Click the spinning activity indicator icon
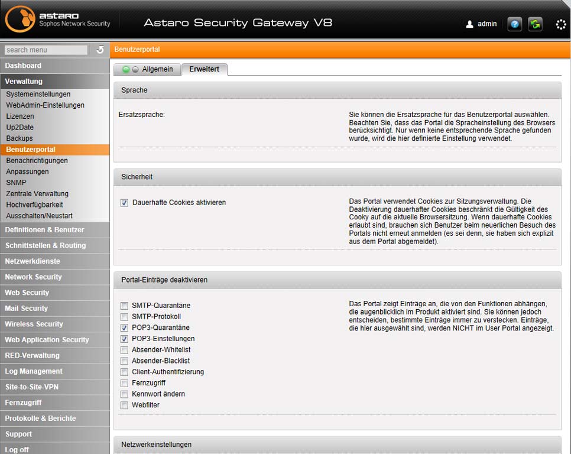Image resolution: width=571 pixels, height=454 pixels. [x=561, y=24]
